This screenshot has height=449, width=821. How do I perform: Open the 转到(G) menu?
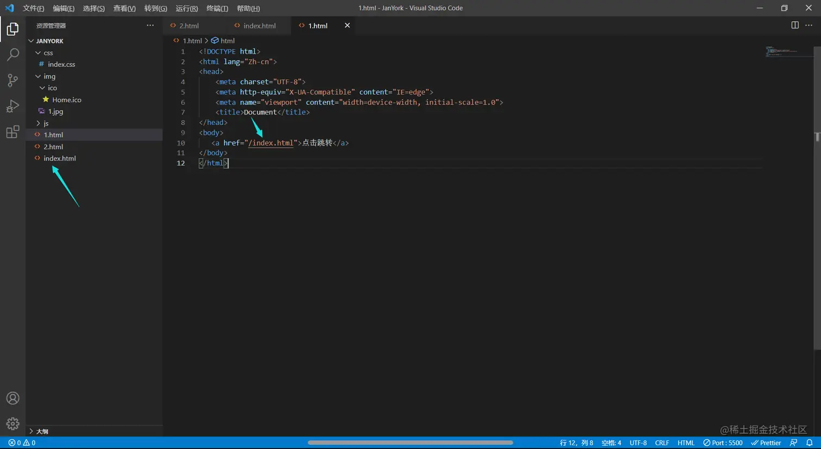pos(156,8)
